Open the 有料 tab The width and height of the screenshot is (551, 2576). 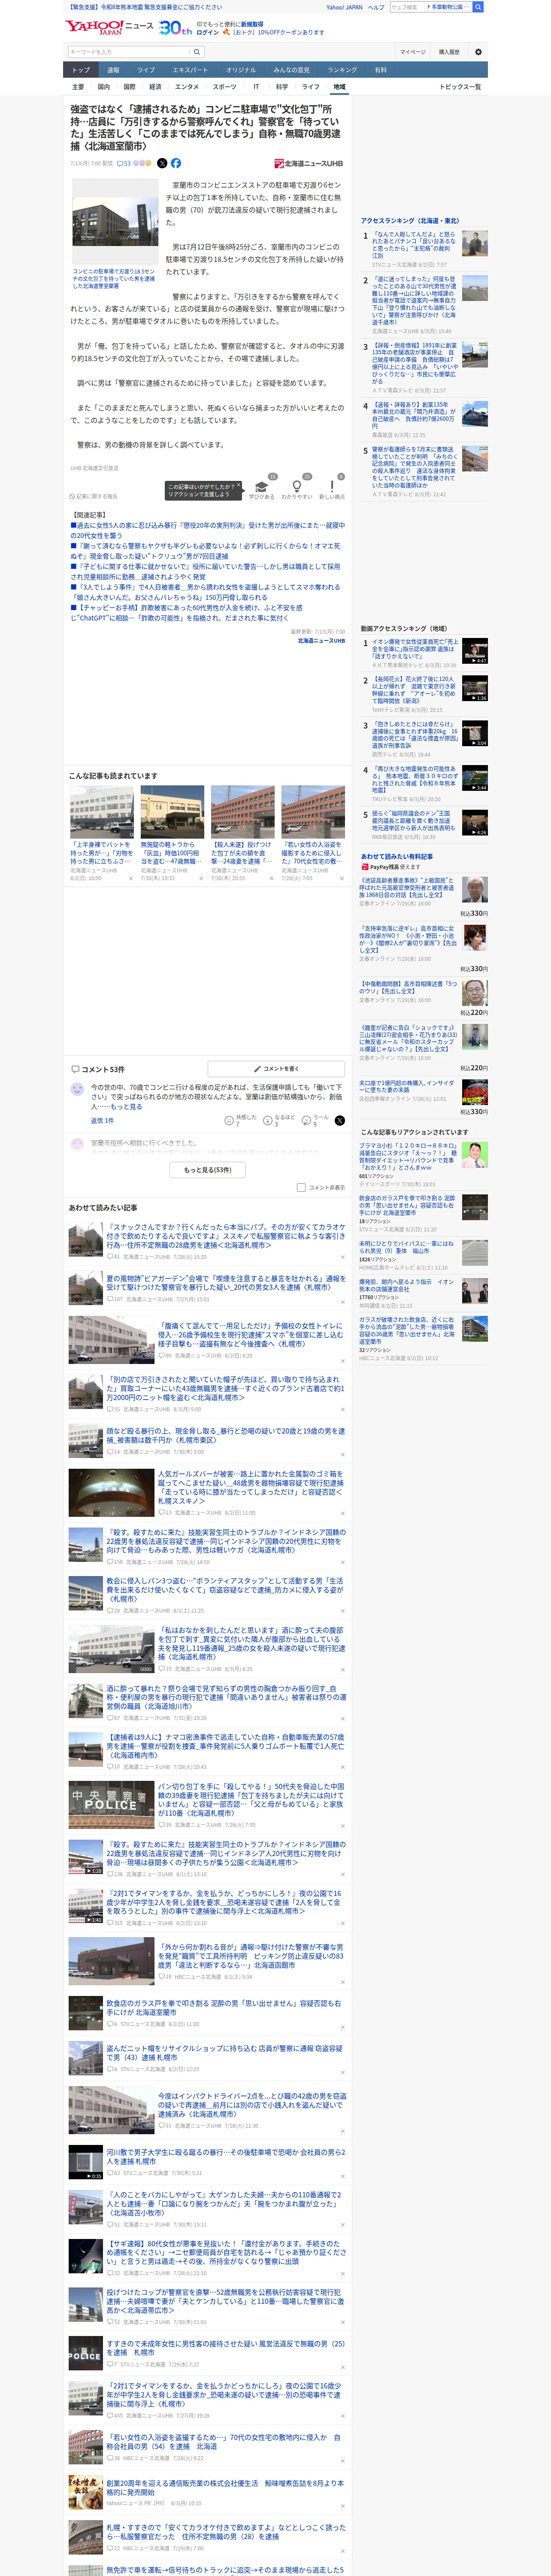click(381, 70)
